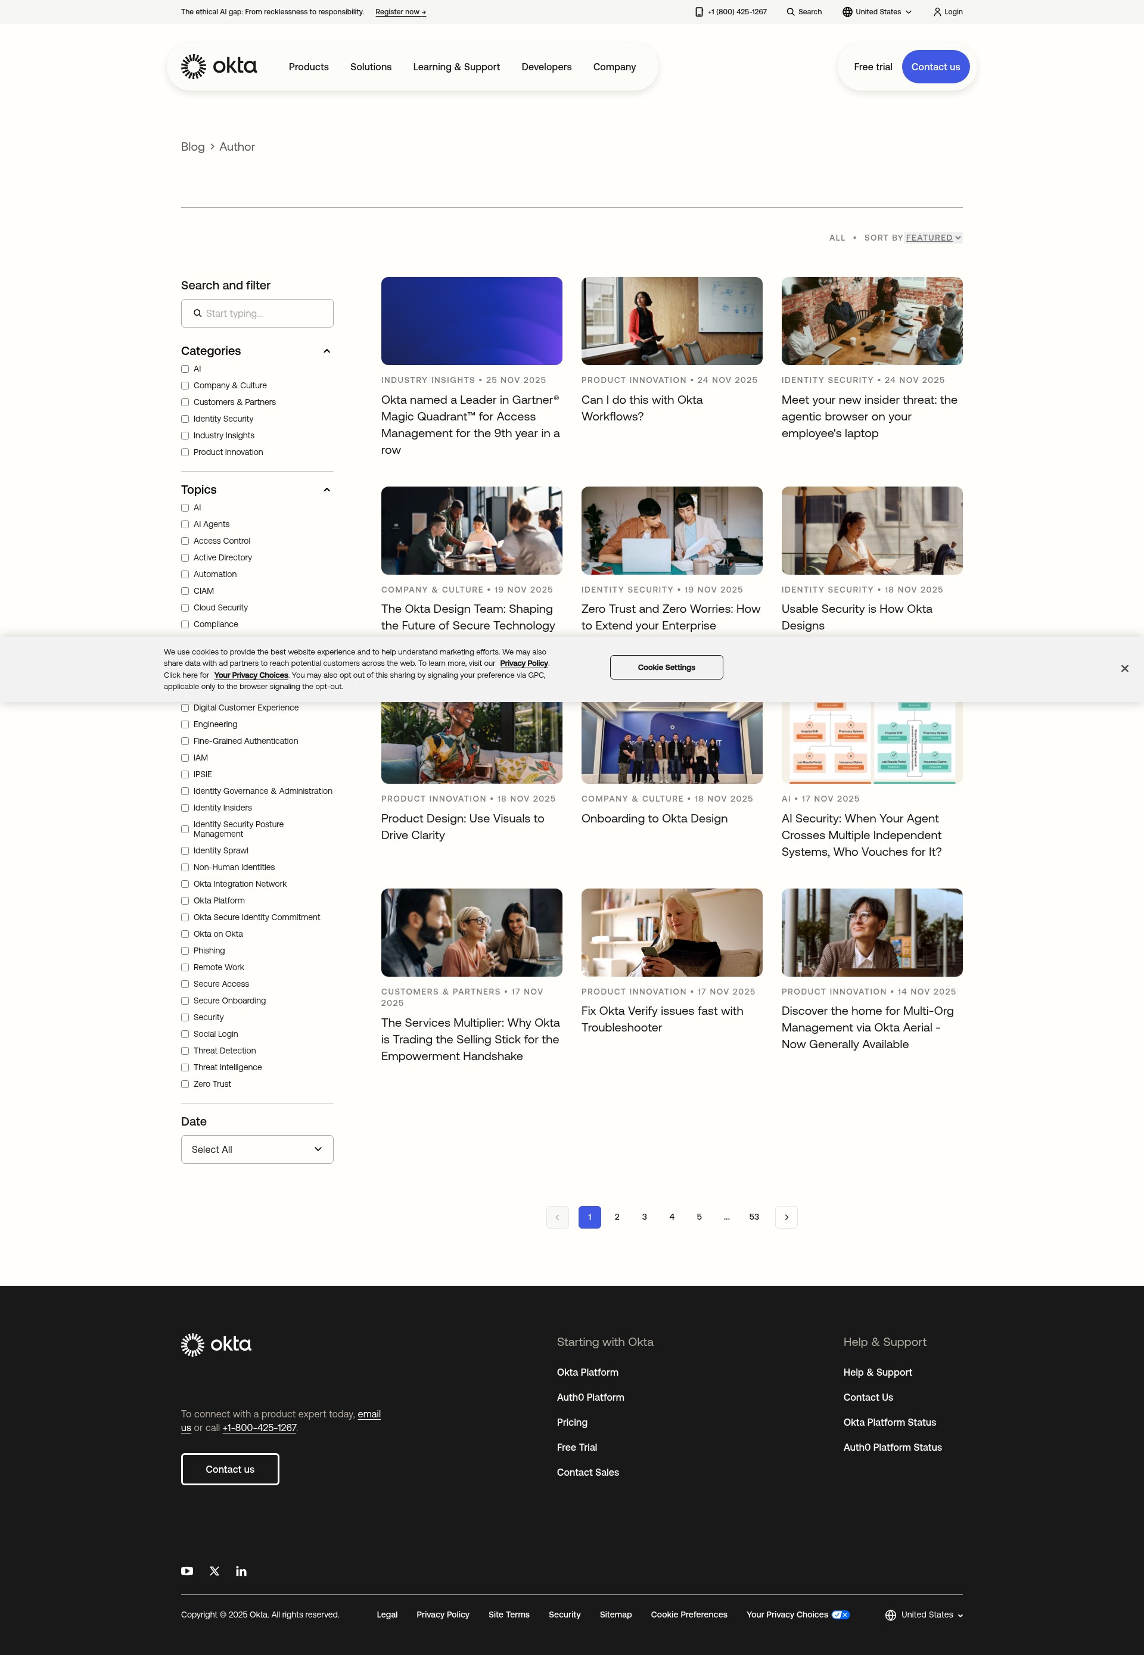
Task: Collapse the Topics filter section
Action: point(327,490)
